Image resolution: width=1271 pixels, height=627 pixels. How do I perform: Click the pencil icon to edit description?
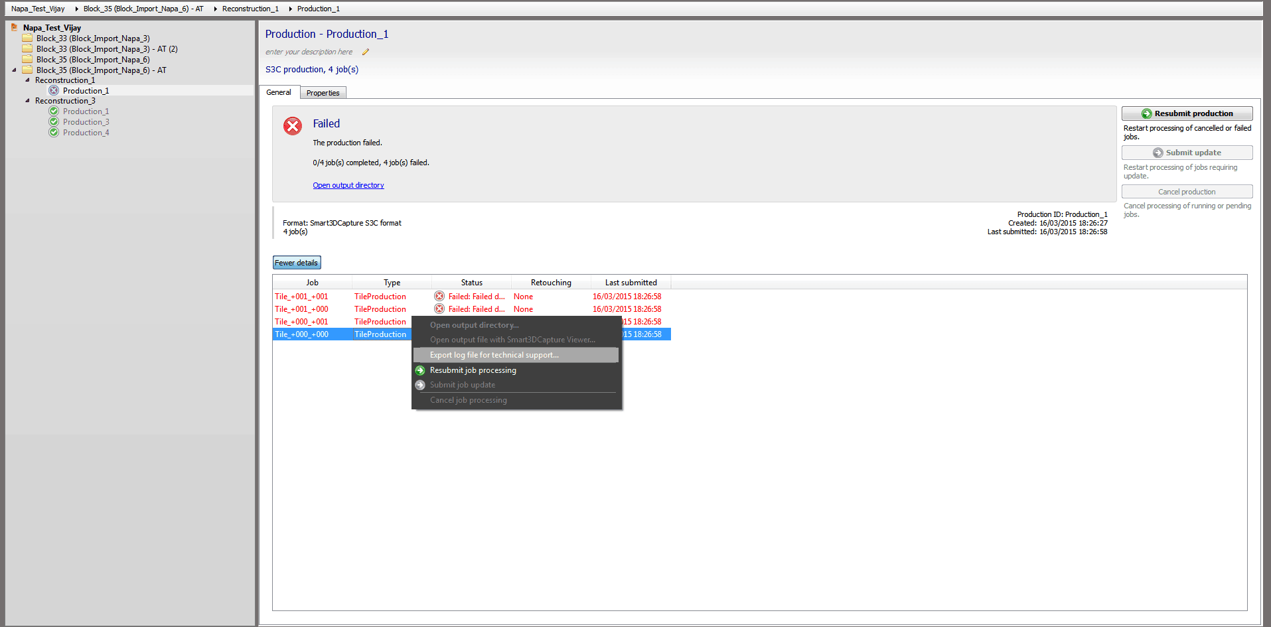(365, 52)
